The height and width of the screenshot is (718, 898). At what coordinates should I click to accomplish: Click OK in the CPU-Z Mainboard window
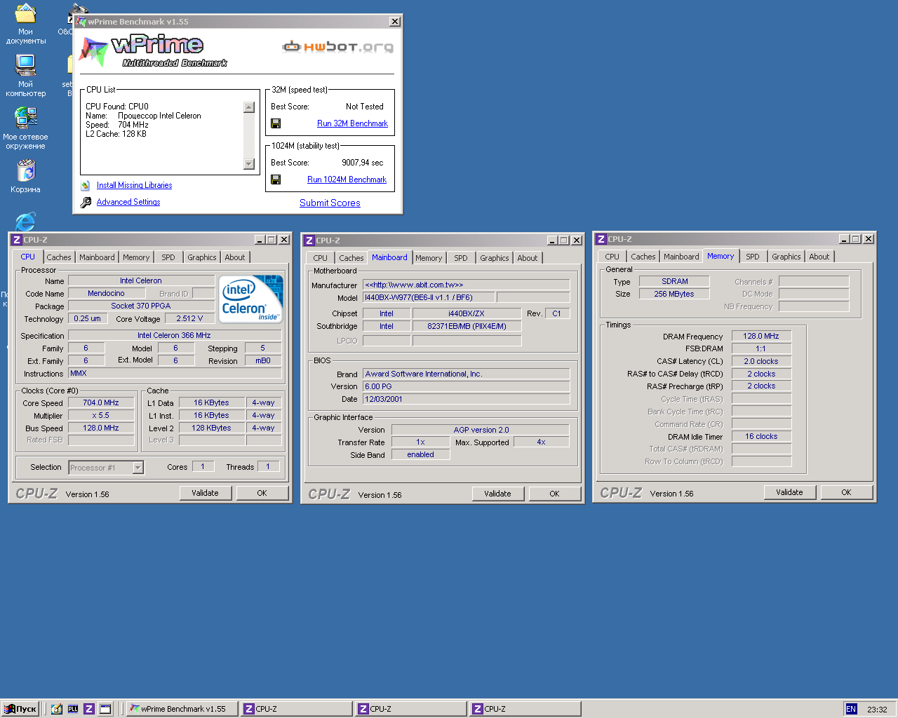pos(554,494)
